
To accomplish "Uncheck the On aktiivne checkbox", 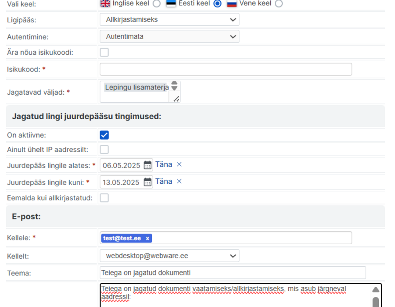I will pos(104,135).
